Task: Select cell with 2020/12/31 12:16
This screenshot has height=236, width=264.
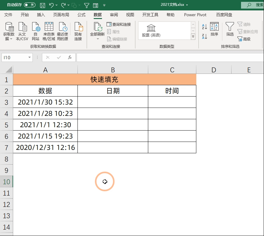Action: click(x=45, y=147)
